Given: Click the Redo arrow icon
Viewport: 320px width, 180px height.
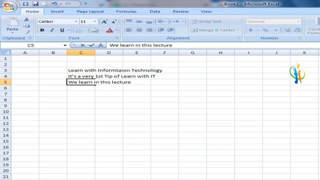Looking at the screenshot, I should coord(68,4).
